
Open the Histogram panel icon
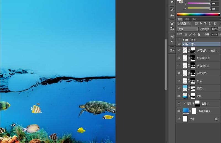(172, 15)
